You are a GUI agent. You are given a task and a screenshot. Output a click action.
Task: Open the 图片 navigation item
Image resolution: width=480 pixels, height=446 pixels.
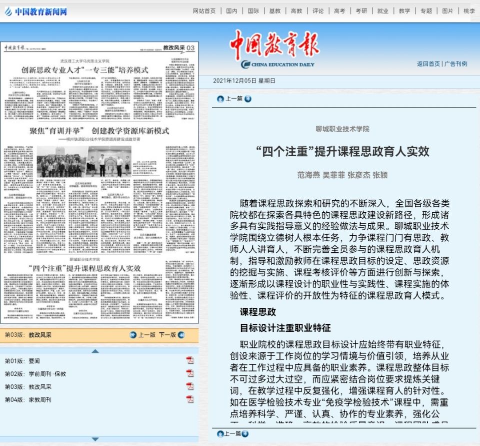point(447,11)
